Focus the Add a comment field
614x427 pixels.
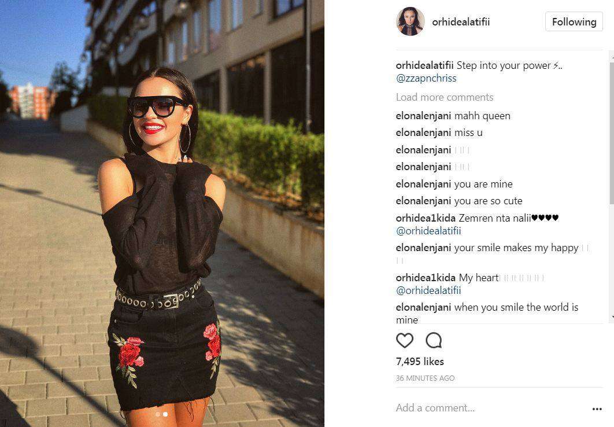point(490,408)
